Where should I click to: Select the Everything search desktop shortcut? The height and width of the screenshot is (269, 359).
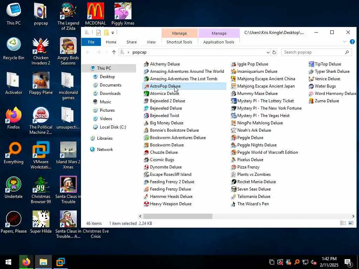[14, 153]
